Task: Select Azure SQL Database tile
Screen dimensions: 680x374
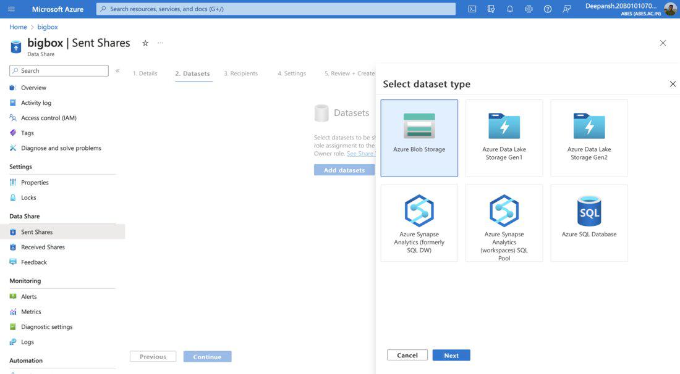Action: click(x=589, y=223)
